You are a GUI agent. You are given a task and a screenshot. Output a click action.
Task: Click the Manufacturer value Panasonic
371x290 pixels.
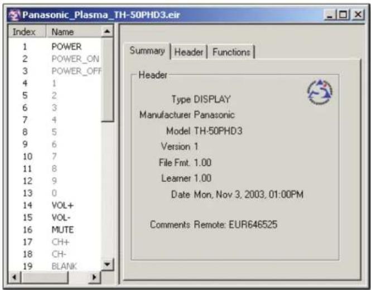(x=214, y=115)
